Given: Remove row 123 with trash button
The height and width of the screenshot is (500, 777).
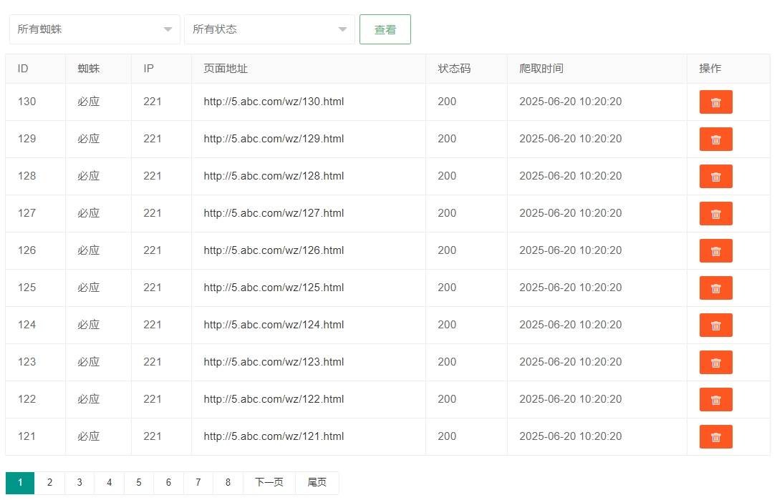Looking at the screenshot, I should coord(715,363).
